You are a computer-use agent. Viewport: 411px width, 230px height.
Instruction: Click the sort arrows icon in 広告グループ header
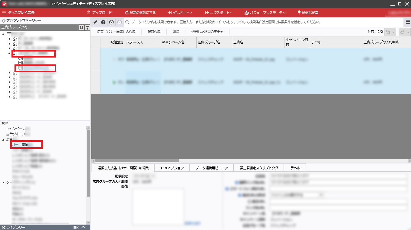82,27
